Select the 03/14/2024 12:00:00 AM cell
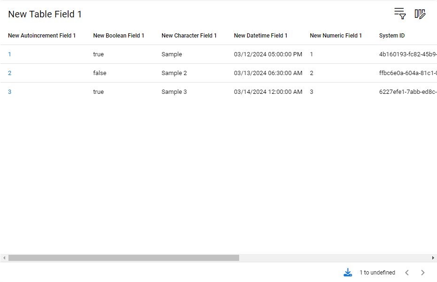The height and width of the screenshot is (282, 437). pyautogui.click(x=268, y=92)
